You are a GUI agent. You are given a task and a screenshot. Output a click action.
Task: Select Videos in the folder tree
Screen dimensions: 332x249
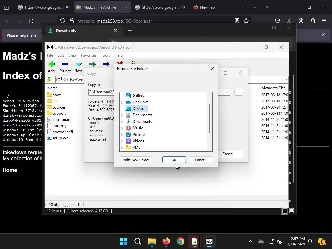point(138,141)
